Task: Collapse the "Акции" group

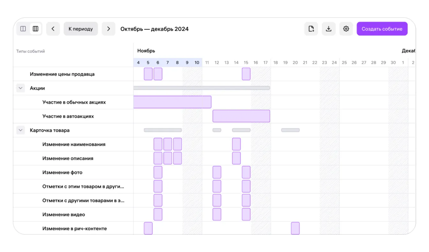Action: pos(21,88)
